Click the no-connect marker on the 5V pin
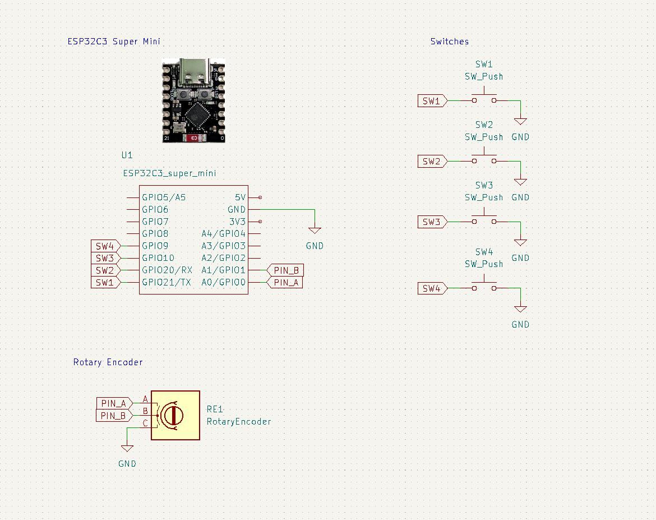656x520 pixels. click(x=260, y=197)
